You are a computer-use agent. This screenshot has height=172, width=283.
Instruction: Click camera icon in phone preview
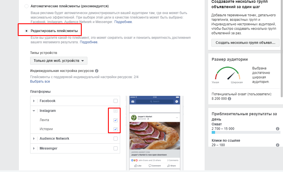click(133, 101)
